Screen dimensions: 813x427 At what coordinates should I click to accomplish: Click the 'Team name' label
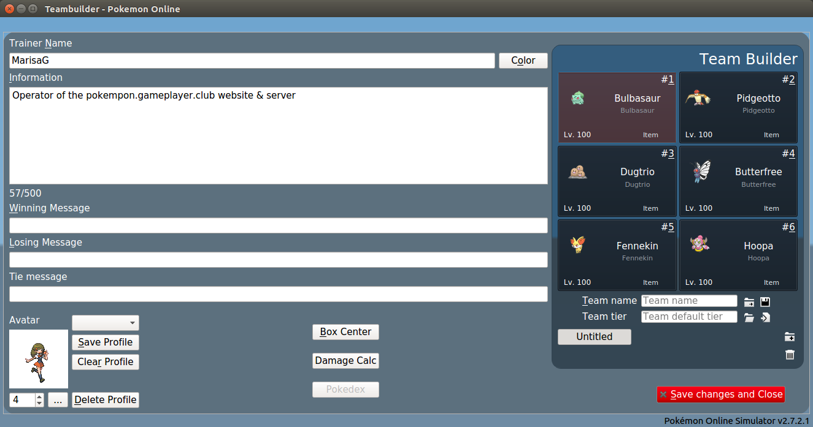[x=609, y=301]
